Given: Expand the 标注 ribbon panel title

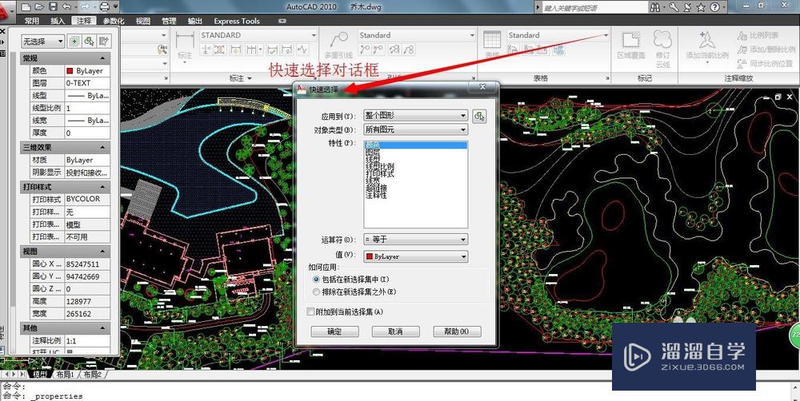Looking at the screenshot, I should click(241, 78).
